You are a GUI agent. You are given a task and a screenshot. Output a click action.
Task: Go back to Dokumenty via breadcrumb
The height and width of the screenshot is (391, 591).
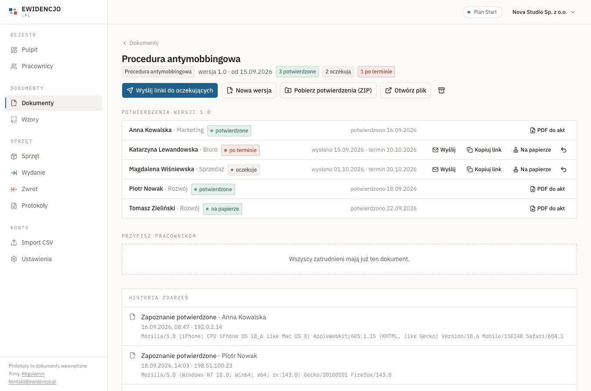(x=140, y=43)
